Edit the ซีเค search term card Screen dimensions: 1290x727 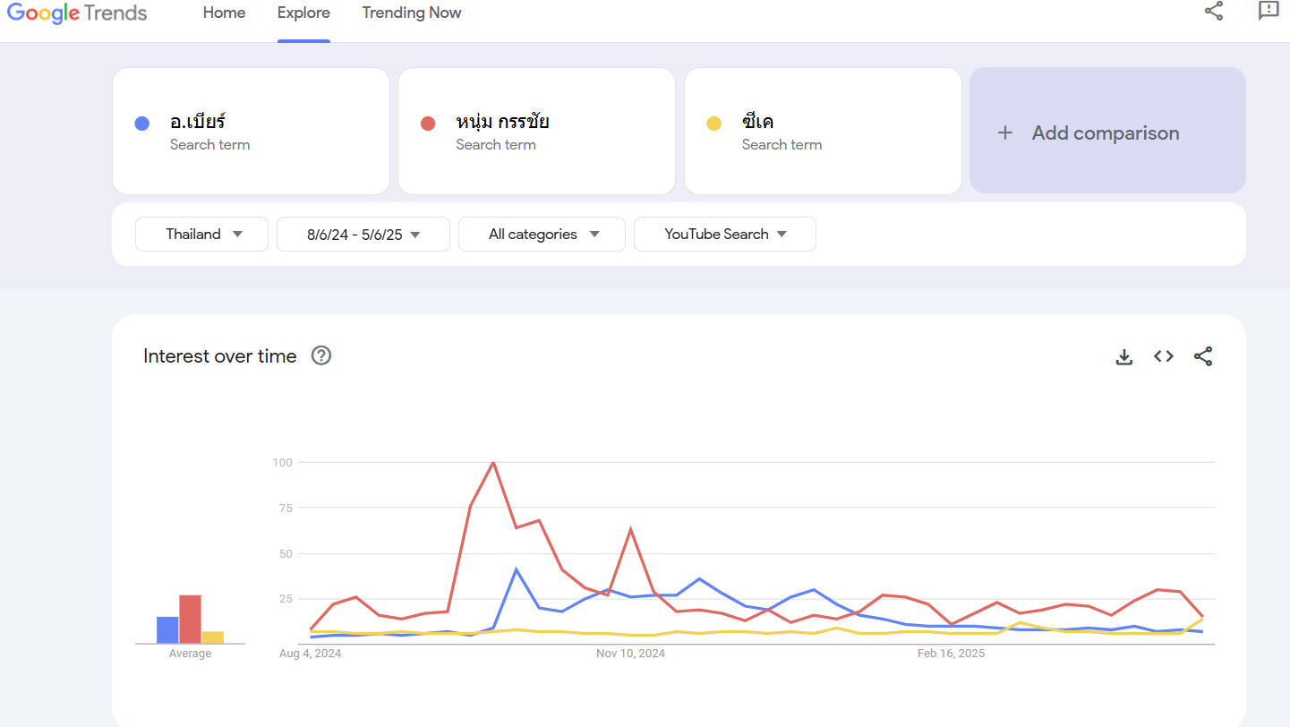click(x=823, y=131)
